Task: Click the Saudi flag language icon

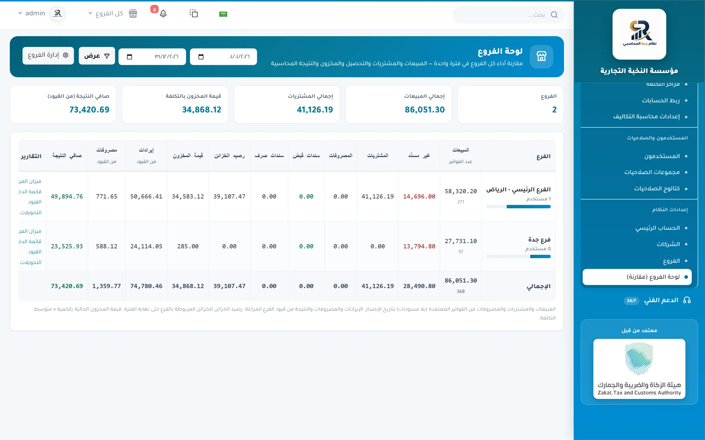Action: click(x=223, y=14)
